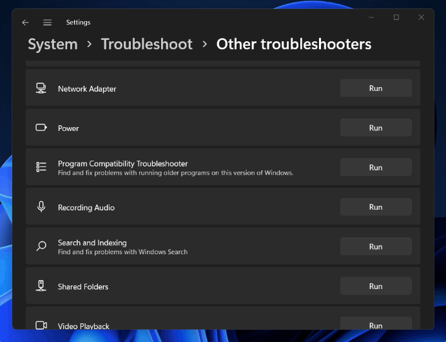Run the Network Adapter troubleshooter
The width and height of the screenshot is (446, 342).
[376, 88]
